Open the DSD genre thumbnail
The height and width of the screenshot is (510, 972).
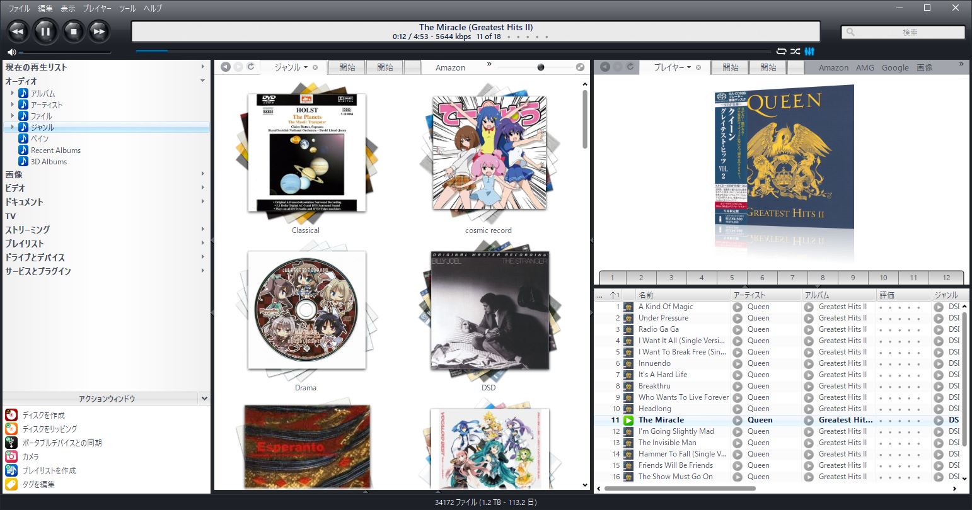(489, 310)
